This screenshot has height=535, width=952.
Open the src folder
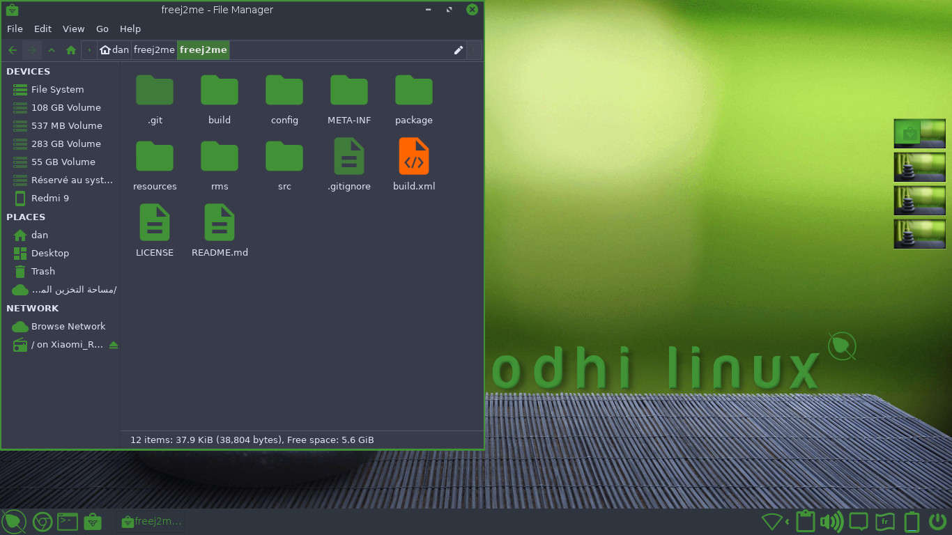click(284, 166)
